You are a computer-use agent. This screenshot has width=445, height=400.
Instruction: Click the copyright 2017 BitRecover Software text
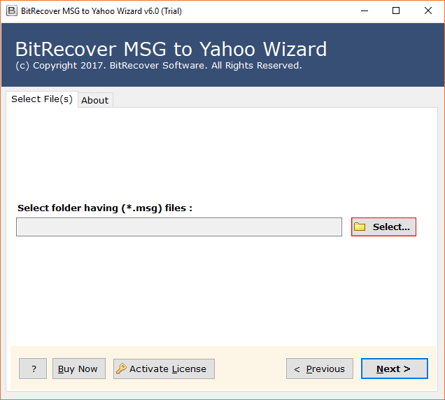(158, 66)
